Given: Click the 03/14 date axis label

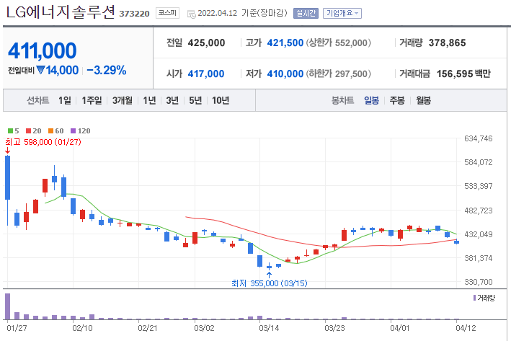Looking at the screenshot, I should pyautogui.click(x=269, y=327).
